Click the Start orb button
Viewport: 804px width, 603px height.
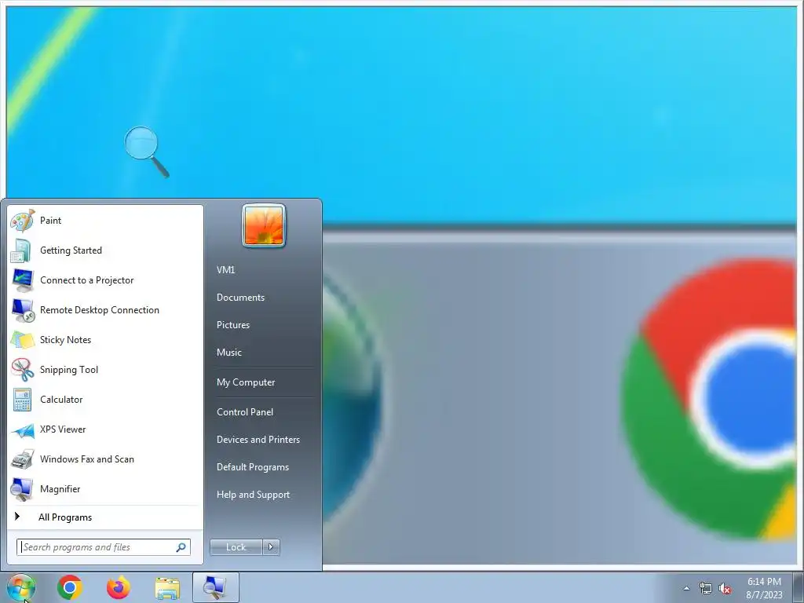(21, 587)
